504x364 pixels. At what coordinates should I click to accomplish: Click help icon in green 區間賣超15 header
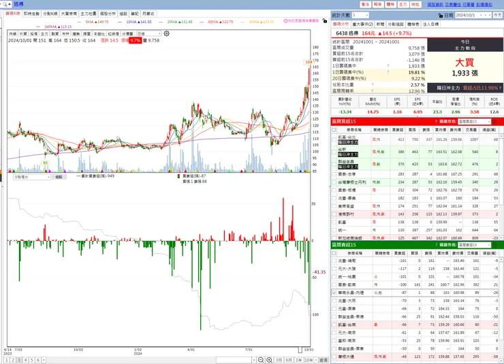pyautogui.click(x=436, y=245)
